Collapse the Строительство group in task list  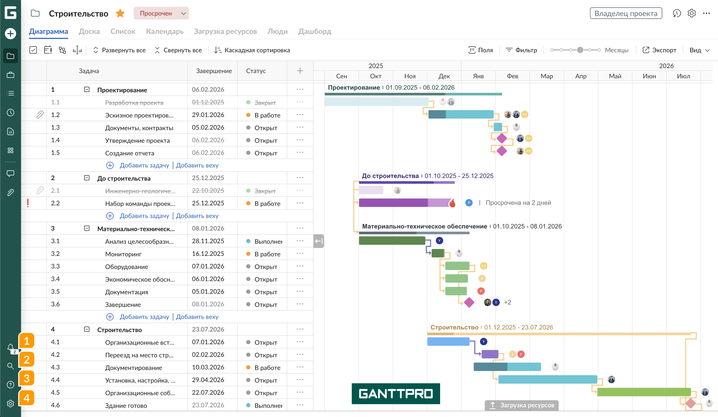click(87, 329)
